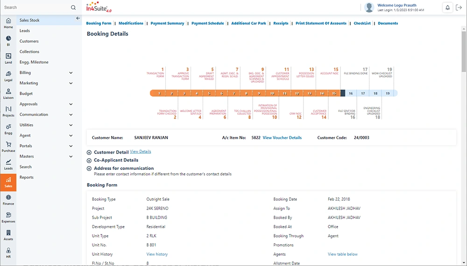Viewport: 467px width, 266px height.
Task: Click the View Voucher Details link
Action: [x=282, y=138]
